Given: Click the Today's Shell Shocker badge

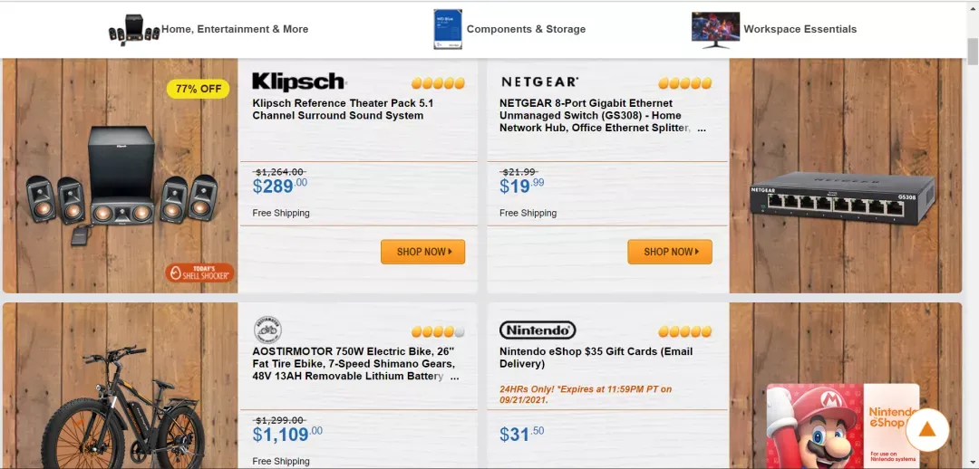Looking at the screenshot, I should (x=199, y=273).
